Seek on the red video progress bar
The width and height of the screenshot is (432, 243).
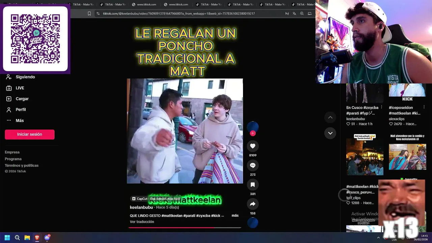coord(185,227)
